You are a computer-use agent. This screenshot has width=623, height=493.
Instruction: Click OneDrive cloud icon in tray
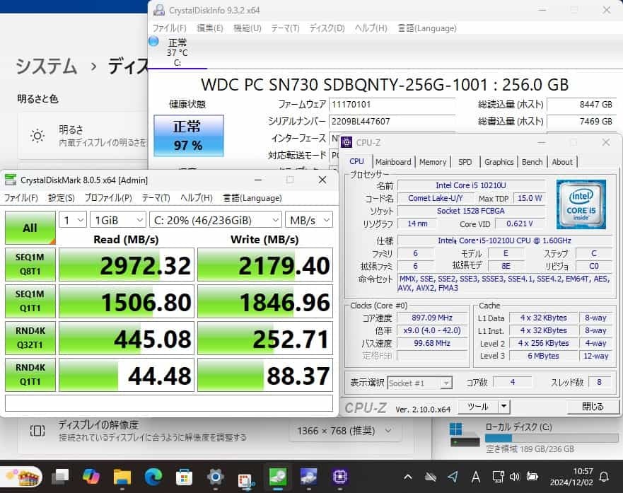tap(430, 477)
